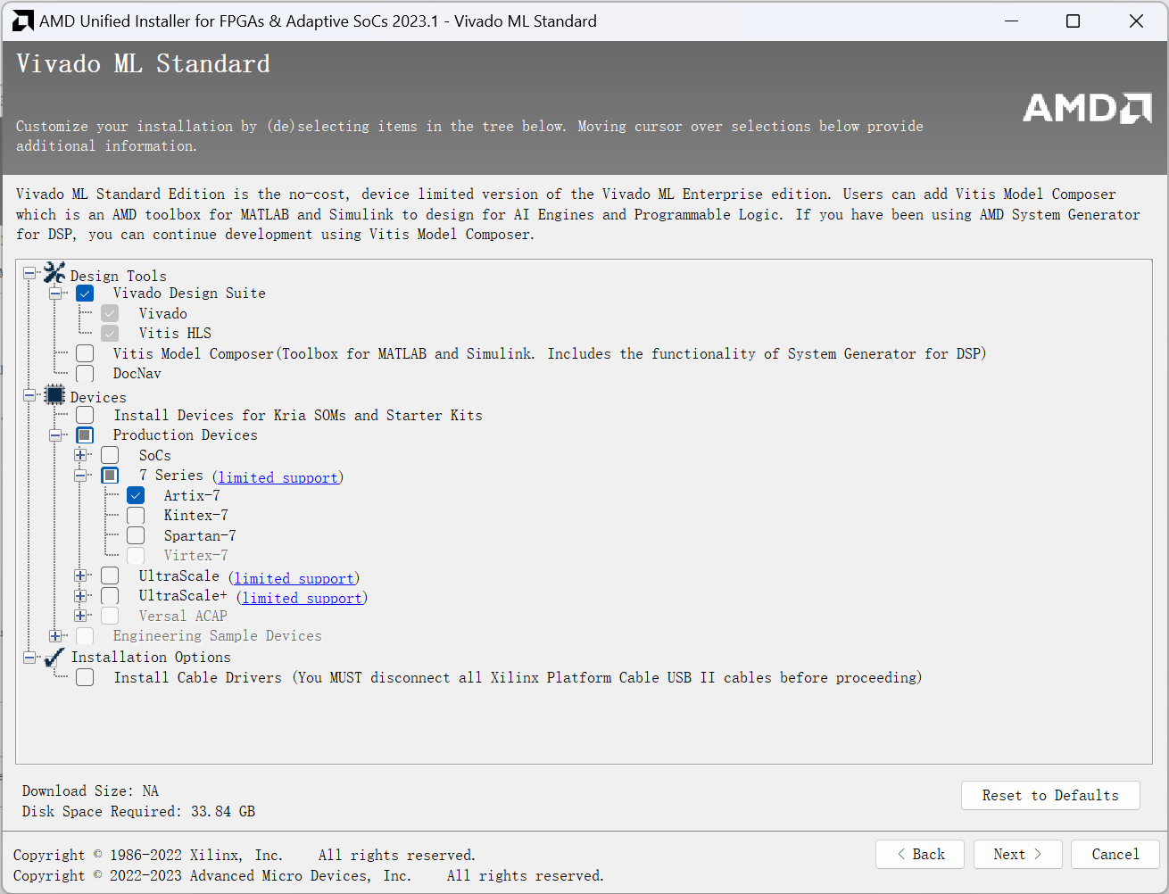
Task: Open 7 Series limited support link
Action: pyautogui.click(x=278, y=477)
